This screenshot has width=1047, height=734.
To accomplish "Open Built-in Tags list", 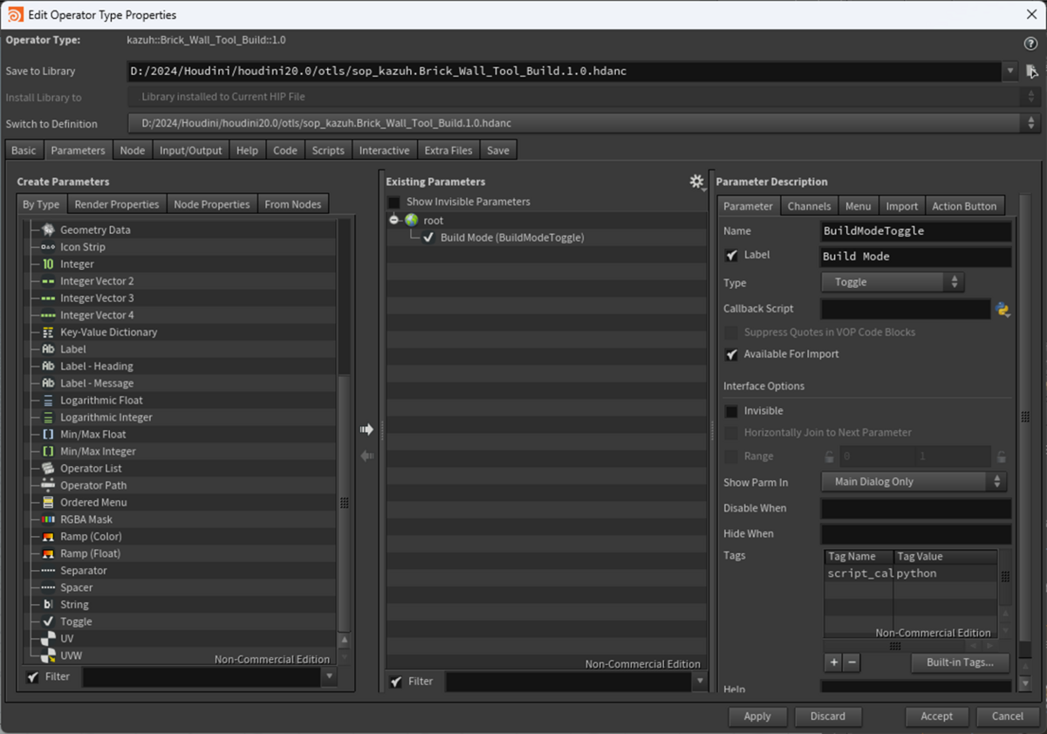I will click(x=960, y=662).
